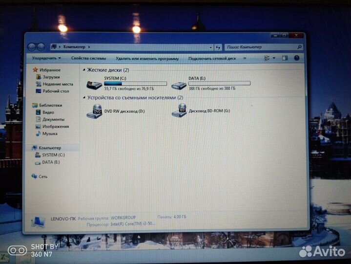Click the SYSTEM (C:) icon in sidebar
This screenshot has height=264, width=351.
[38, 155]
